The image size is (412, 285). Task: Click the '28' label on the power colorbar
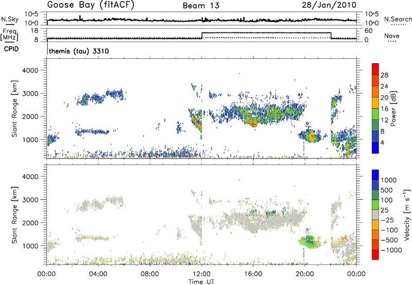point(384,75)
